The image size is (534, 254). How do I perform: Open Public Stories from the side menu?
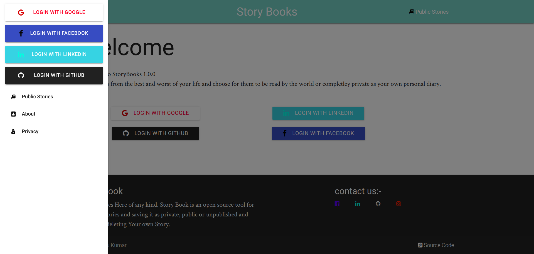click(x=37, y=97)
